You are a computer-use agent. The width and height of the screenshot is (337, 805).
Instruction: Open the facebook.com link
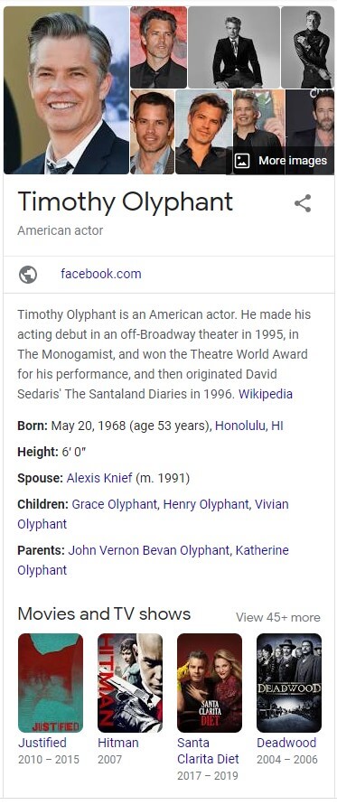[x=100, y=274]
